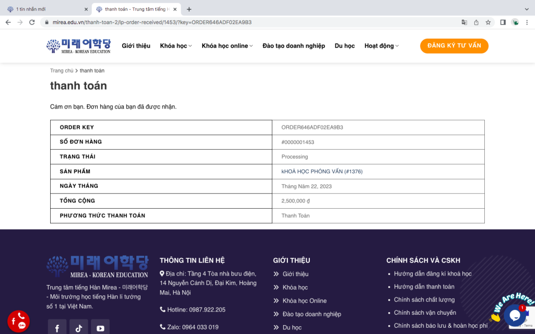
Task: Open the translate page icon
Action: click(464, 22)
